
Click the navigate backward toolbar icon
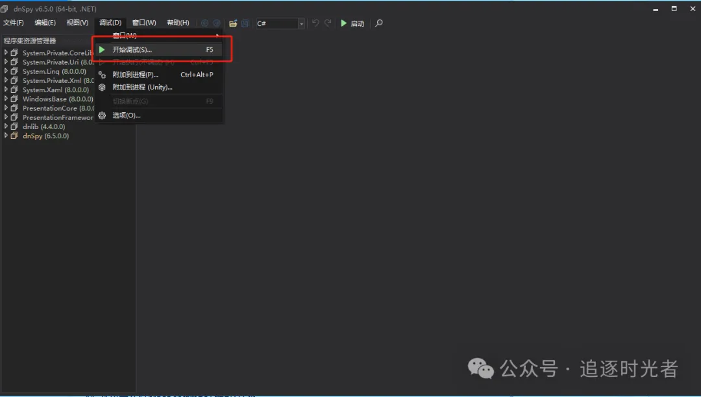click(x=204, y=23)
